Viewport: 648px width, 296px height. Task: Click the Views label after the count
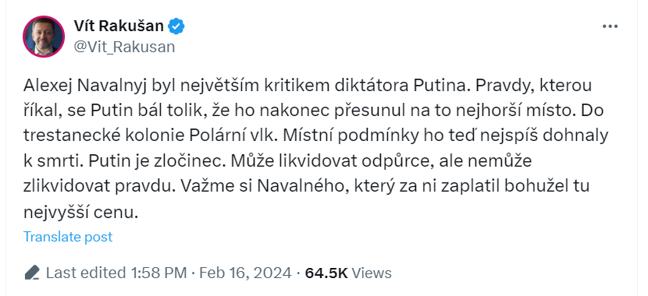pos(372,273)
